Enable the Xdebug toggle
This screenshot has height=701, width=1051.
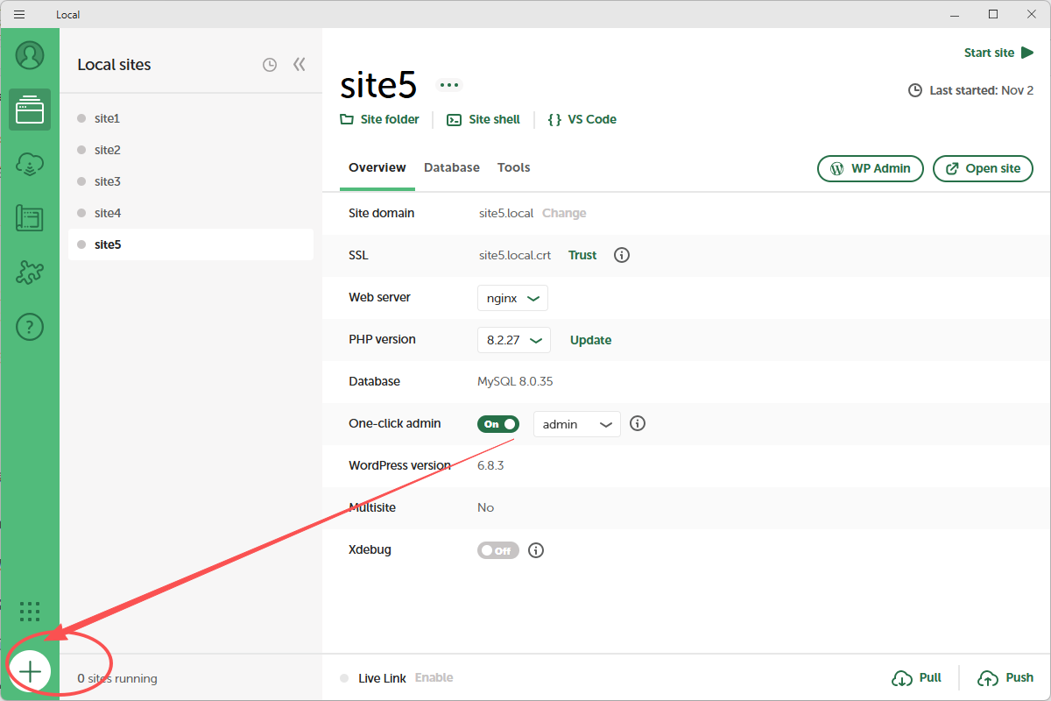click(x=498, y=550)
